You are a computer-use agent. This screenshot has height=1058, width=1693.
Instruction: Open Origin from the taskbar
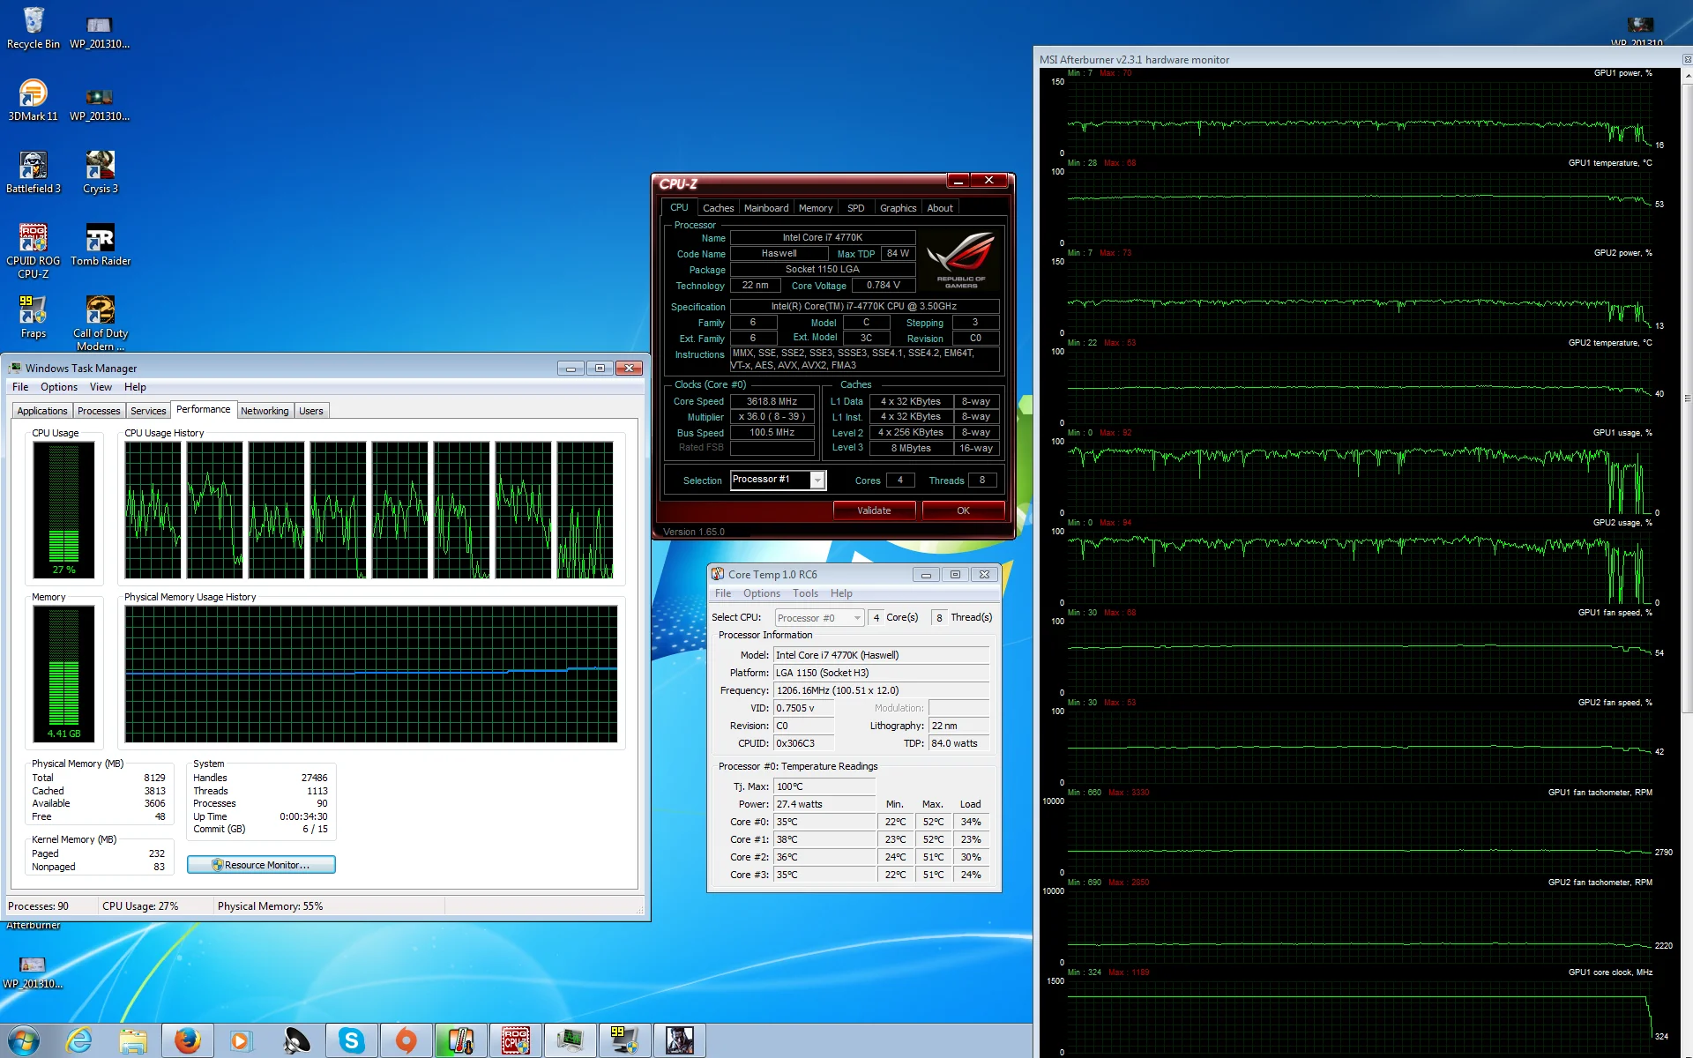pyautogui.click(x=406, y=1041)
